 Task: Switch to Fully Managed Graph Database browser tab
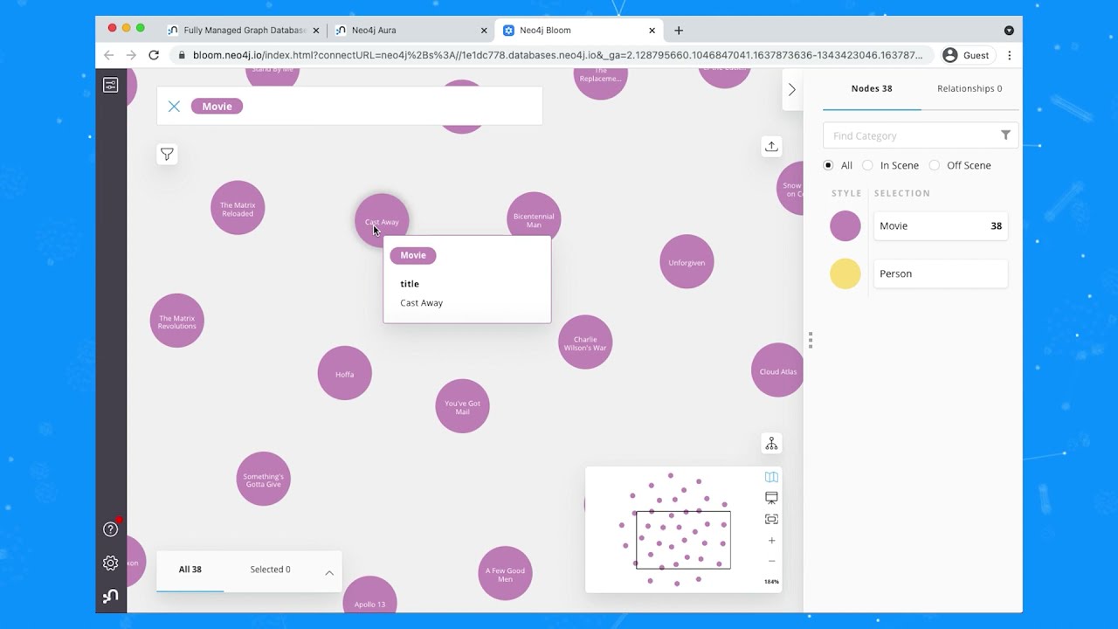pos(243,30)
